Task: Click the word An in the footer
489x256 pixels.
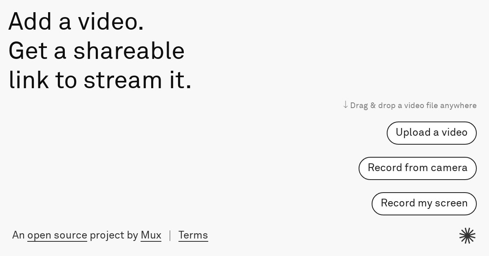Action: pyautogui.click(x=18, y=235)
